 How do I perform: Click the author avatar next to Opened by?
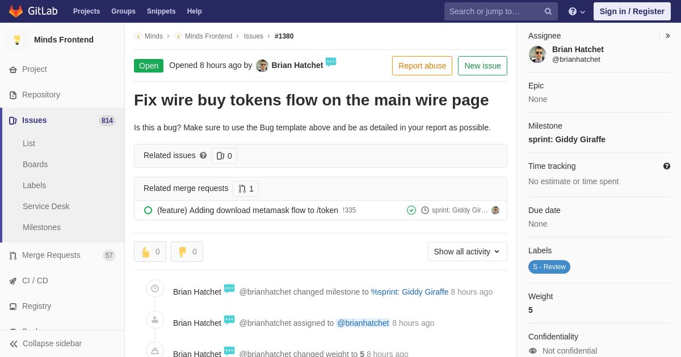[262, 66]
